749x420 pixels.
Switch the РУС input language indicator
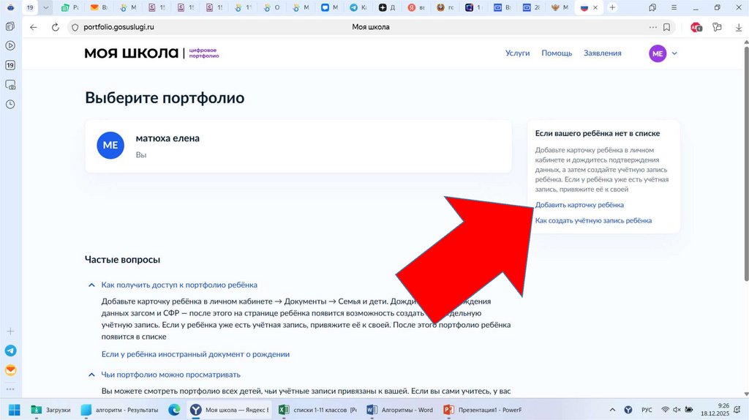click(647, 410)
